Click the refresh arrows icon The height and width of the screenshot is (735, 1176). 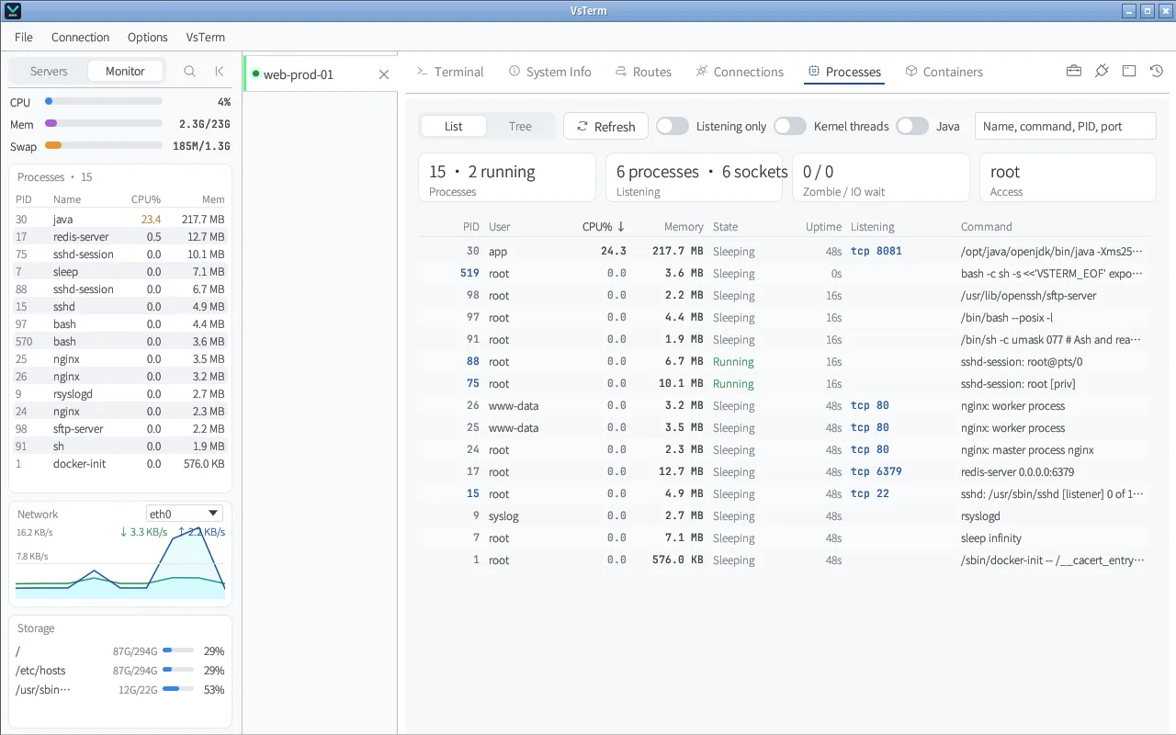582,127
